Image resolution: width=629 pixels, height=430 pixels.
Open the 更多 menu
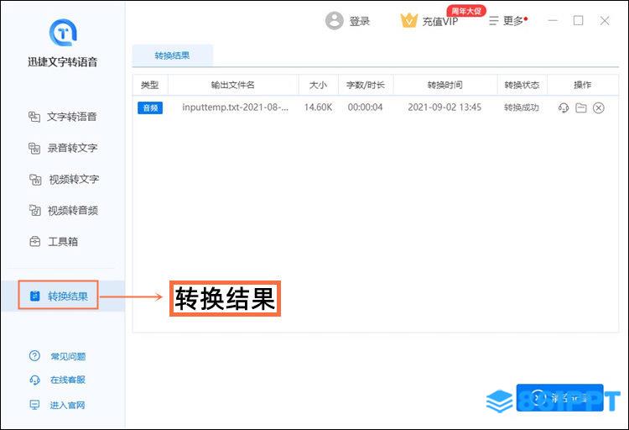pyautogui.click(x=513, y=21)
